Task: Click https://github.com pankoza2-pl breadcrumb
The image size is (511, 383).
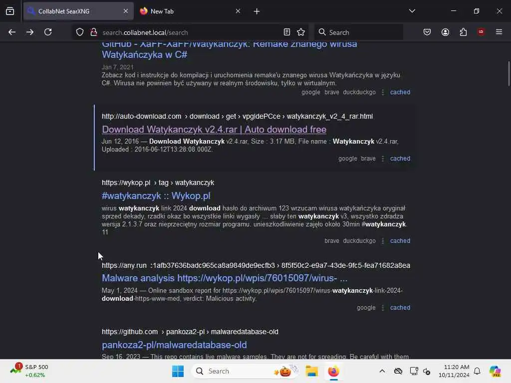Action: click(x=190, y=332)
